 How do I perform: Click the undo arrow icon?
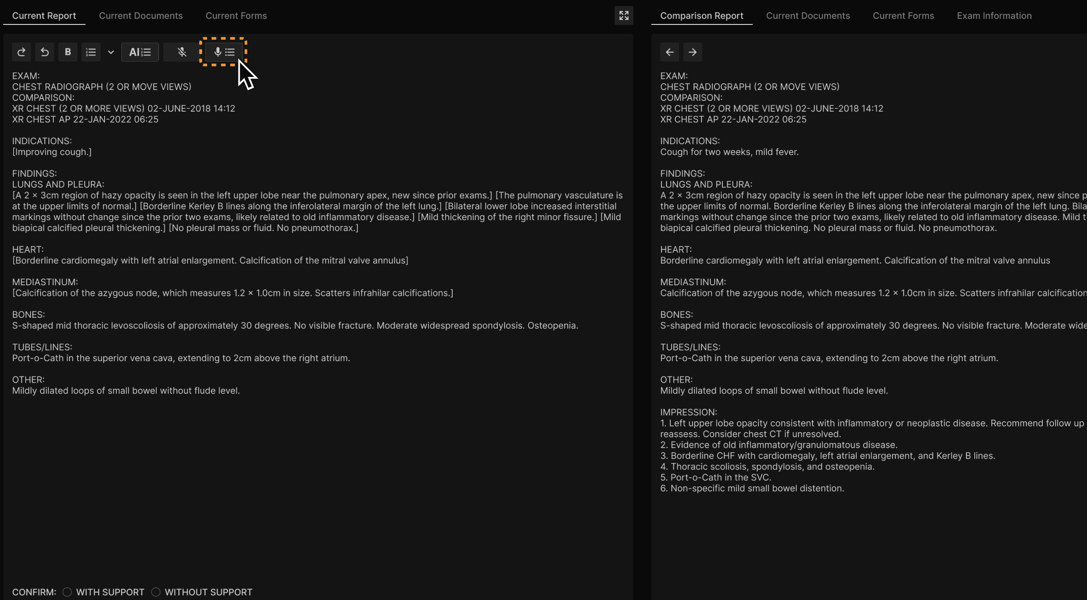click(x=44, y=52)
